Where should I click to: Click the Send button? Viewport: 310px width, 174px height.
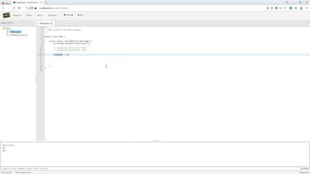pyautogui.click(x=305, y=169)
